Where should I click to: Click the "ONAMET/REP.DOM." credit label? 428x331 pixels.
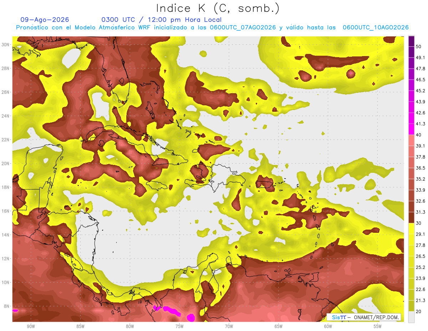point(377,317)
